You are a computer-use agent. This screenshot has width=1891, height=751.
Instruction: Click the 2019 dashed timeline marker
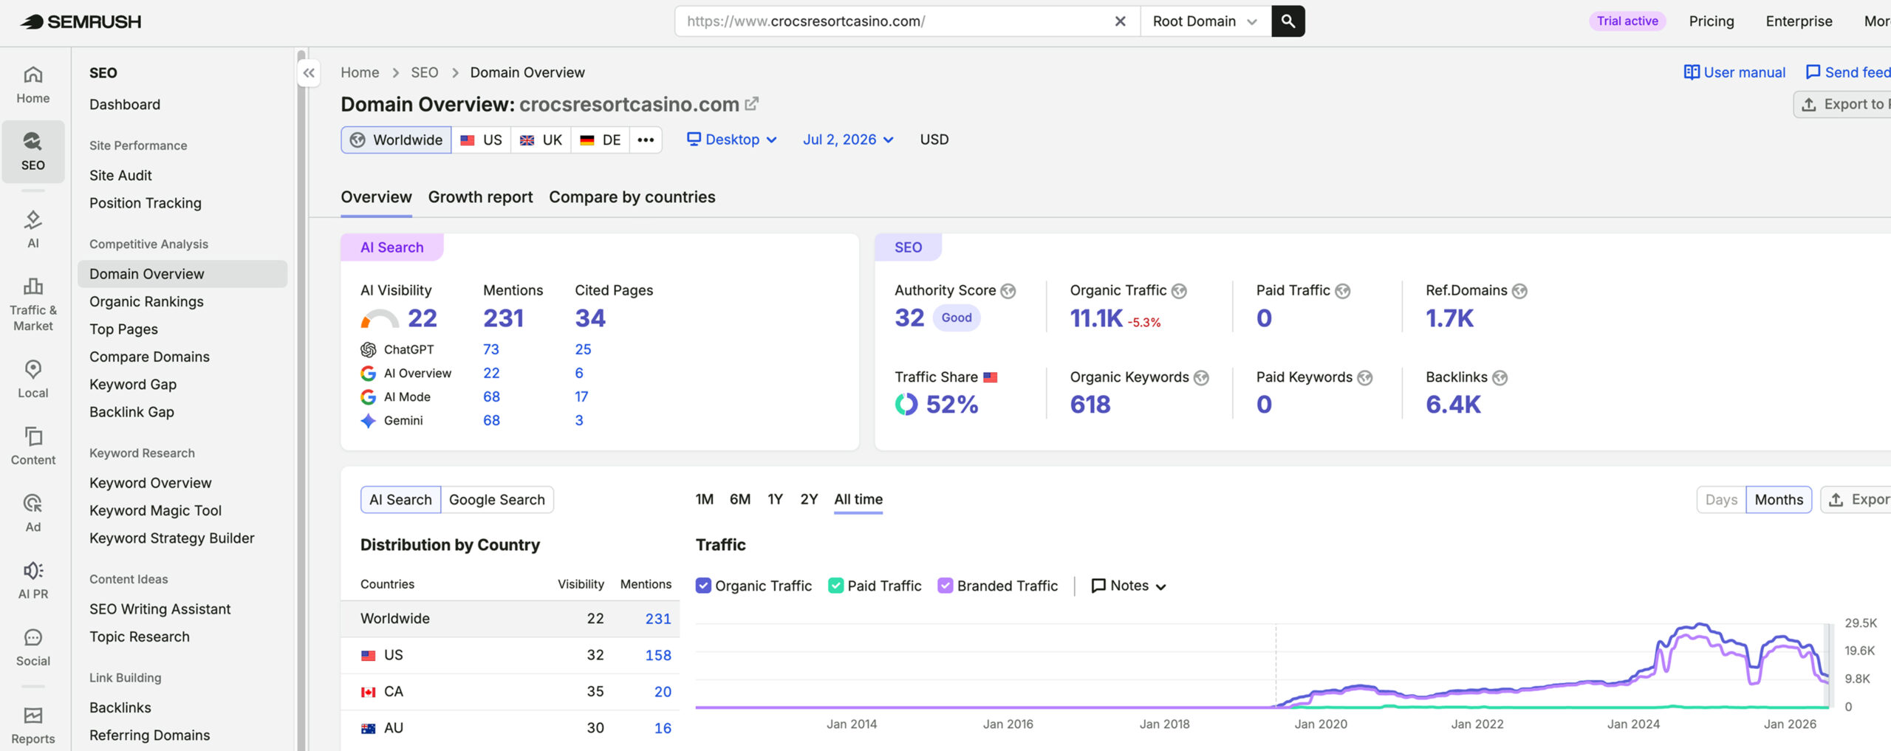(1276, 665)
